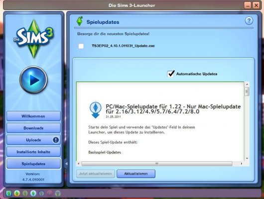The image size is (264, 199).
Task: Open the Willkommen tab
Action: 33,116
